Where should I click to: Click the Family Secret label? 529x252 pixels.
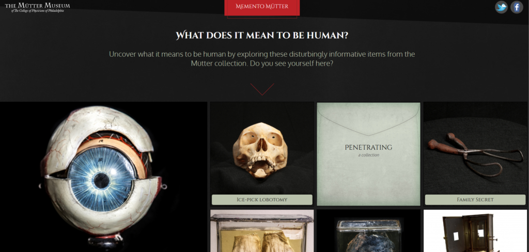pos(475,200)
